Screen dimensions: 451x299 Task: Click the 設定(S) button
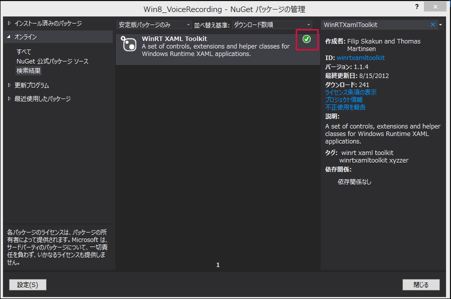click(x=28, y=284)
